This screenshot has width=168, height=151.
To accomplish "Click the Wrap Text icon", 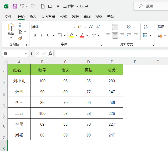I will (x=145, y=27).
